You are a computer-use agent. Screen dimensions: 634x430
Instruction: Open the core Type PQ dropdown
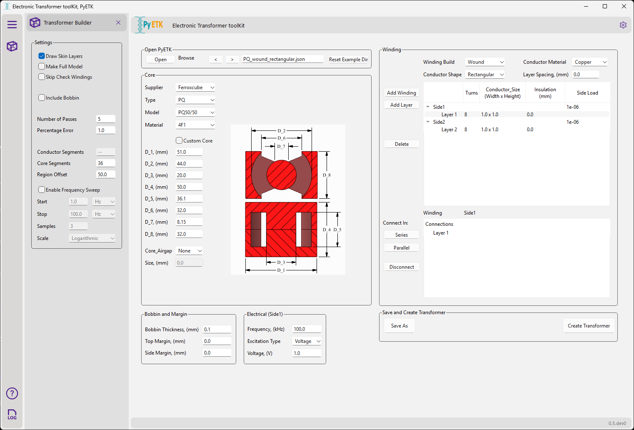tap(195, 100)
